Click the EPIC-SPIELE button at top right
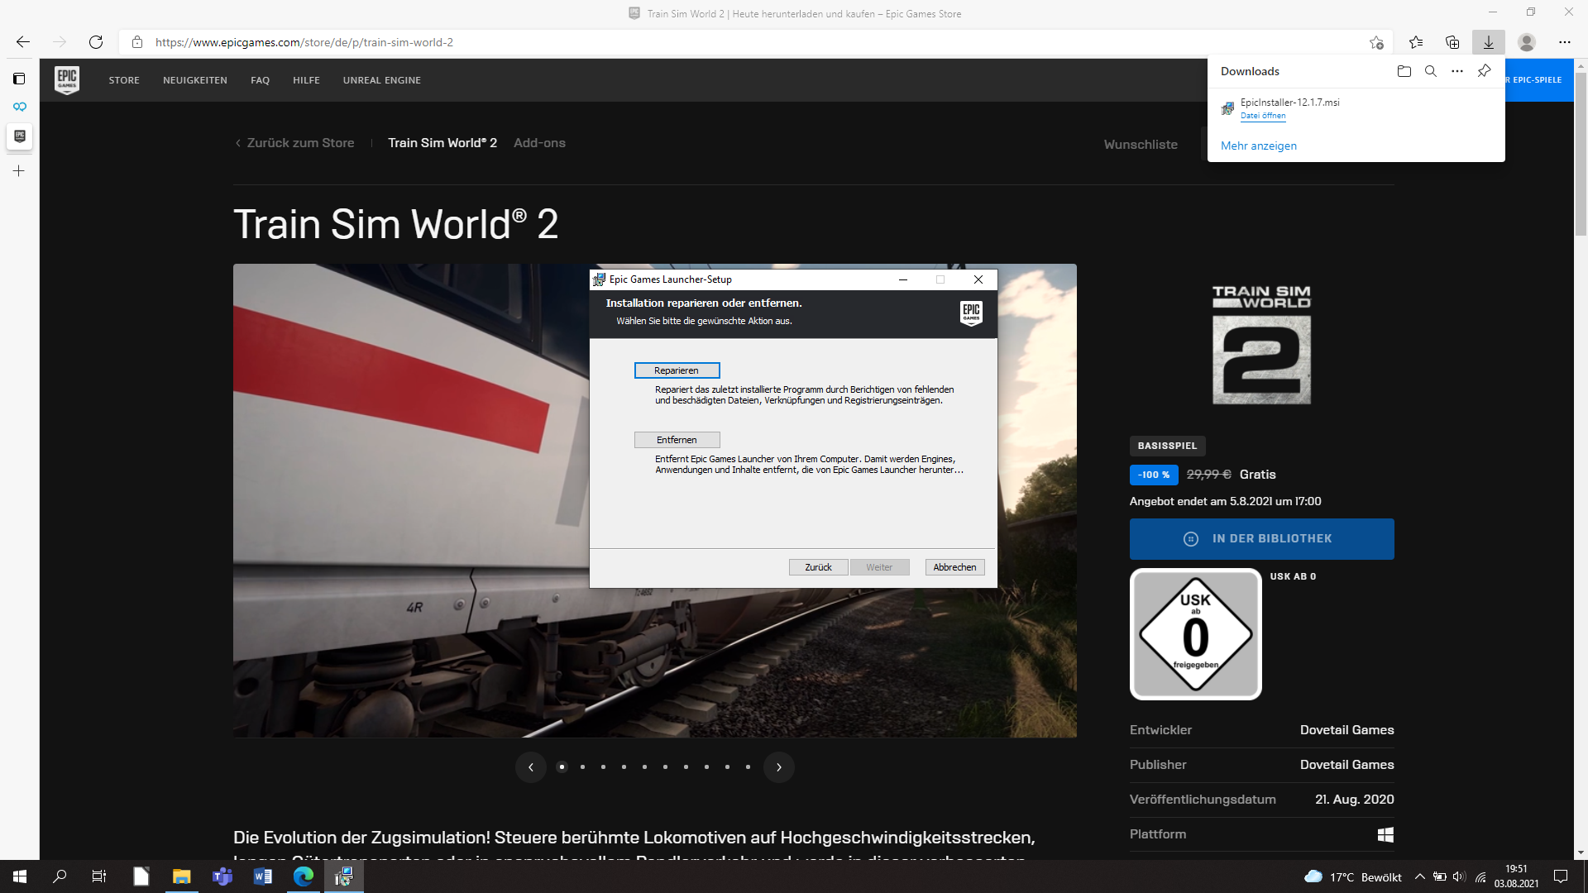 (x=1538, y=80)
